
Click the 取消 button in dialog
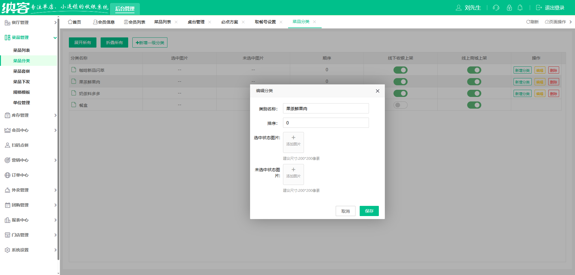coord(345,211)
